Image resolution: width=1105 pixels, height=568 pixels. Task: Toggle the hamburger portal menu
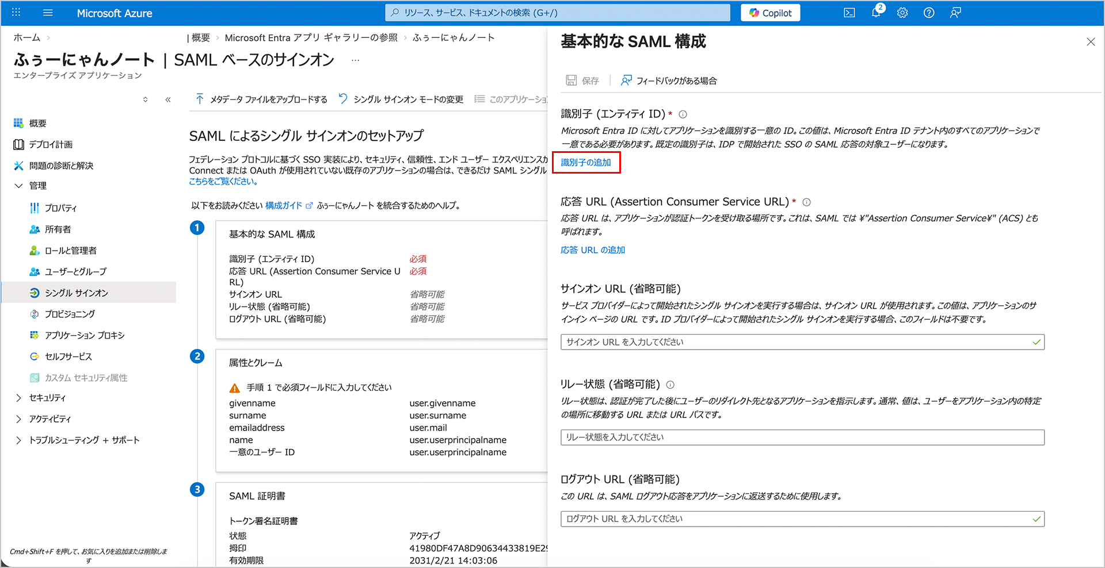(x=48, y=13)
